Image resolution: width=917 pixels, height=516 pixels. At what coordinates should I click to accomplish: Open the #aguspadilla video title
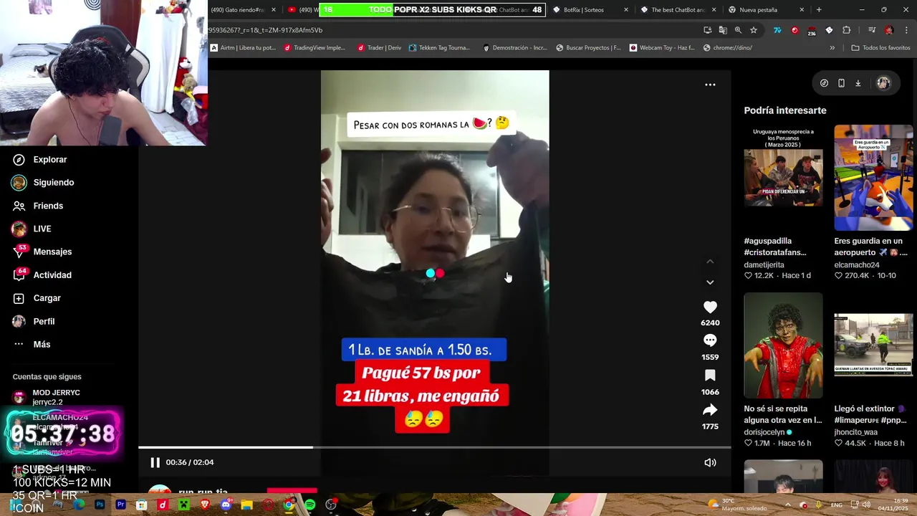tap(775, 247)
